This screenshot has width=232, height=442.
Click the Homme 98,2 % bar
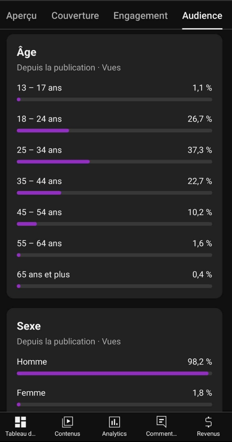tap(114, 373)
